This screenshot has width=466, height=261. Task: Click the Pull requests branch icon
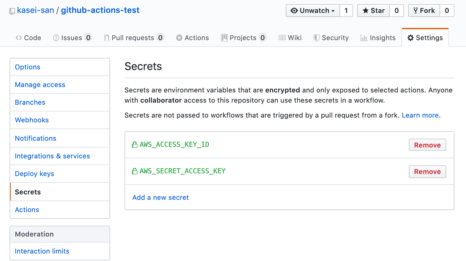tap(106, 38)
